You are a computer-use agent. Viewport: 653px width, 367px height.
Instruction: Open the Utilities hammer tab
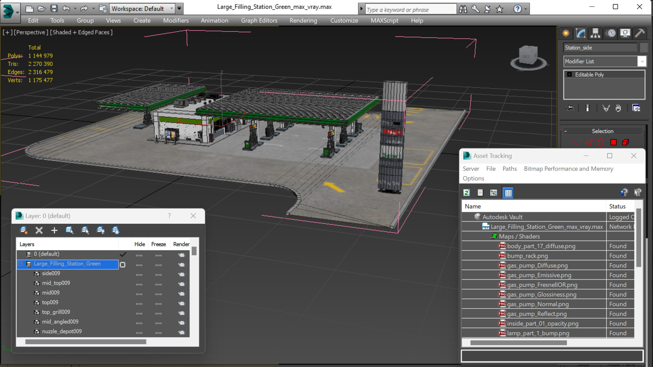click(x=640, y=33)
